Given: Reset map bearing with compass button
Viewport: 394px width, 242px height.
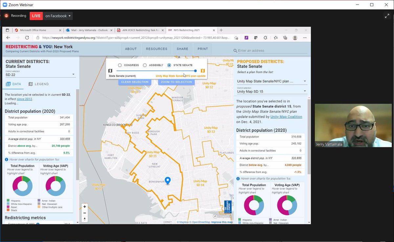Looking at the screenshot, I should click(85, 219).
